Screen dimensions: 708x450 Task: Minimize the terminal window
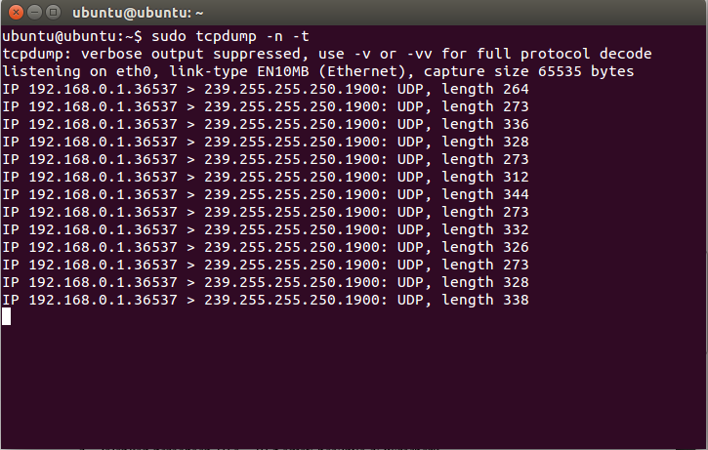(x=32, y=13)
